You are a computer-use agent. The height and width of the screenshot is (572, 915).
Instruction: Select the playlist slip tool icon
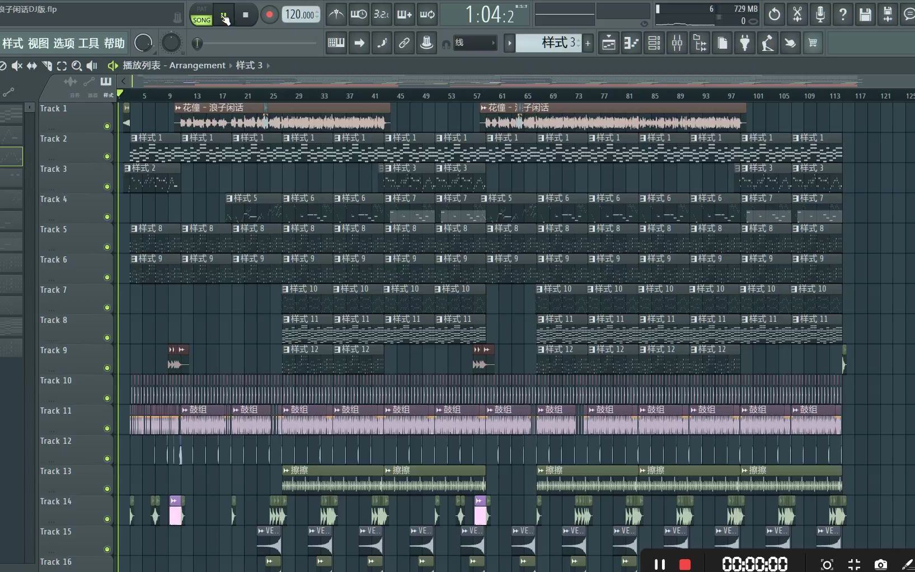(x=32, y=65)
